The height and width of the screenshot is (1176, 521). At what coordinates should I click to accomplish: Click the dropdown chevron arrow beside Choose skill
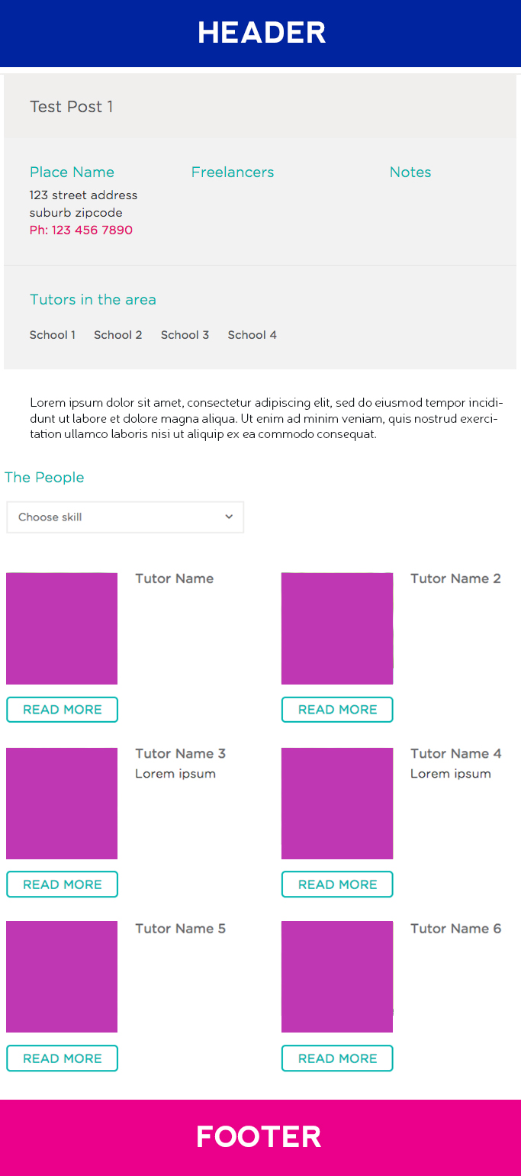click(229, 517)
